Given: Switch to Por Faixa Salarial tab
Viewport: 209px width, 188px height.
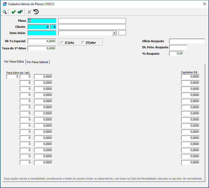Looking at the screenshot, I should pyautogui.click(x=38, y=62).
